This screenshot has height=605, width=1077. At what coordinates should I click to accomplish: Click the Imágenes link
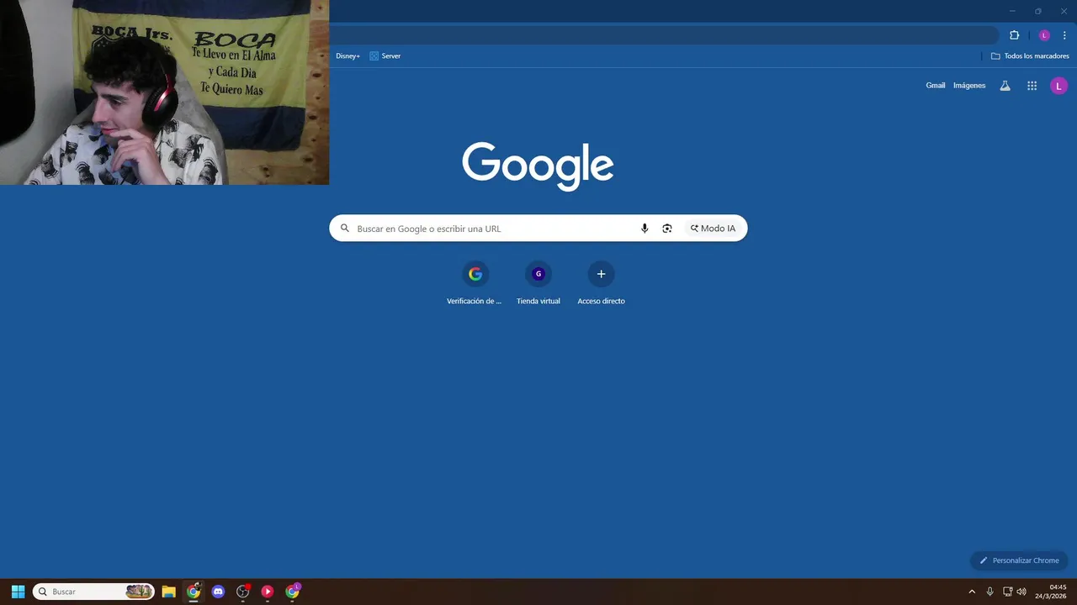(x=969, y=86)
